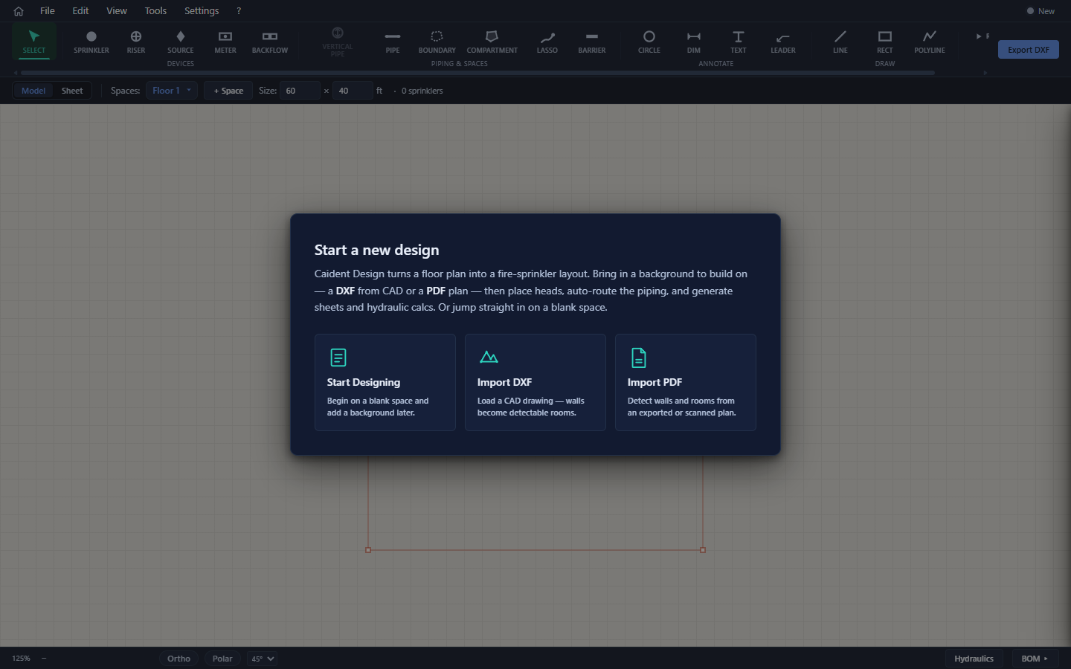Viewport: 1071px width, 669px height.
Task: Open the Edit menu
Action: [80, 11]
